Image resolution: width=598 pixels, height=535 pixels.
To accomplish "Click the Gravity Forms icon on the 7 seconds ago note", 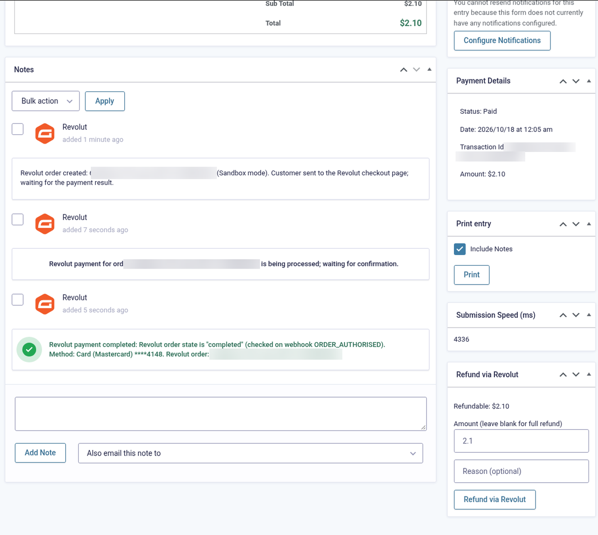I will pyautogui.click(x=45, y=224).
